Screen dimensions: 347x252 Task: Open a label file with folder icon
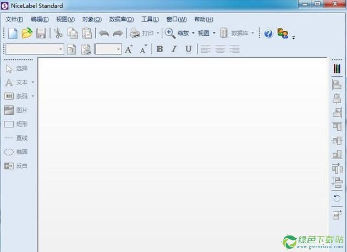click(27, 33)
